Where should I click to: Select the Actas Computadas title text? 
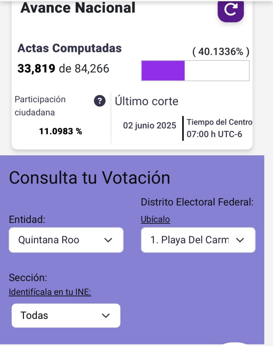[x=70, y=48]
